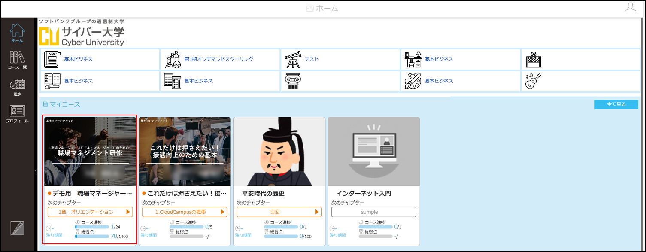Open the user account icon at top right
The image size is (646, 252).
click(630, 8)
